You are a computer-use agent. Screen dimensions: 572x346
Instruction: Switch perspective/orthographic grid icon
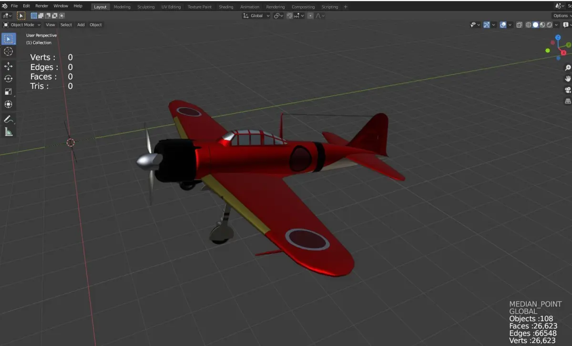click(568, 101)
